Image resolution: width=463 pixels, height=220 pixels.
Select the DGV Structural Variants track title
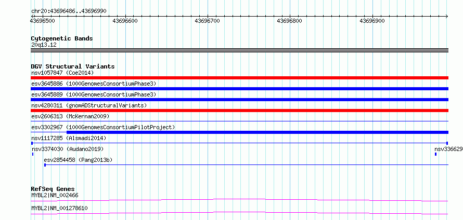tap(73, 66)
